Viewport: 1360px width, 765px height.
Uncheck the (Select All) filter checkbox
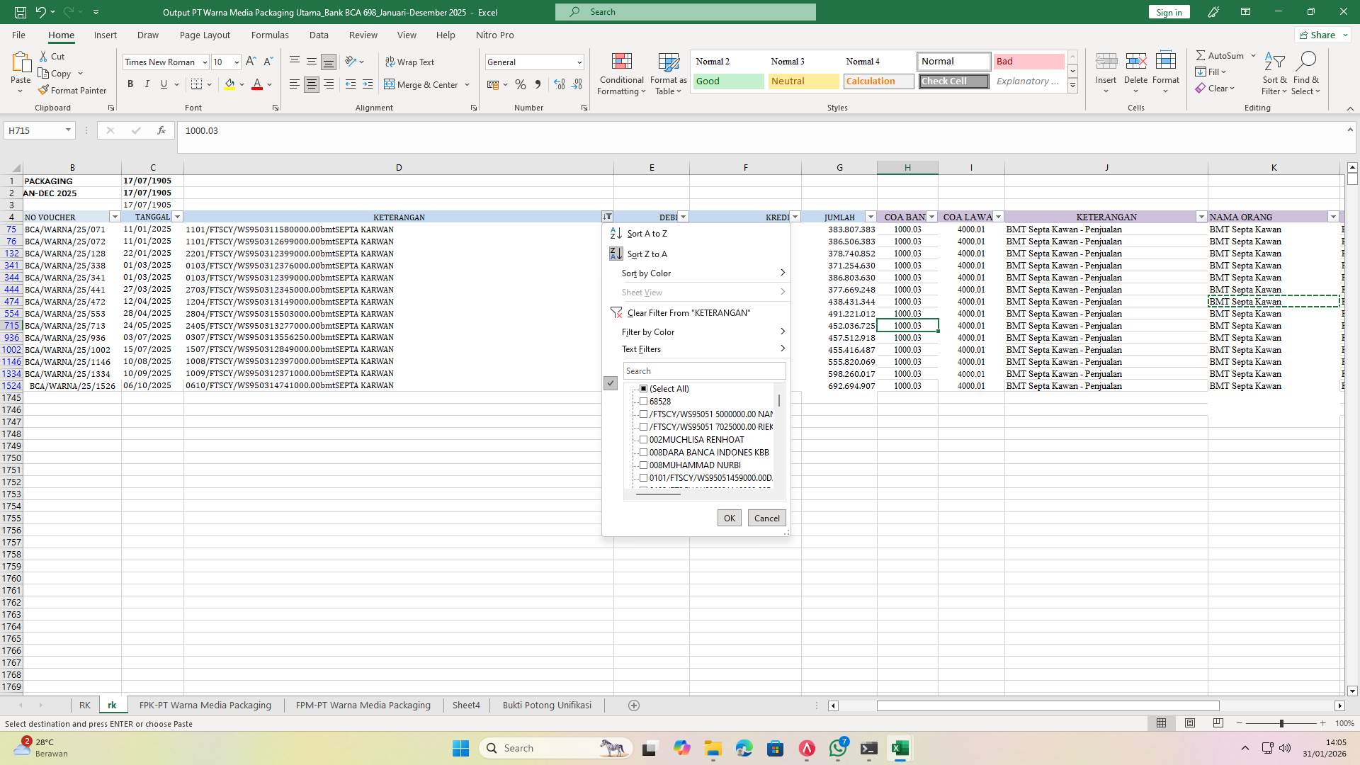point(643,388)
